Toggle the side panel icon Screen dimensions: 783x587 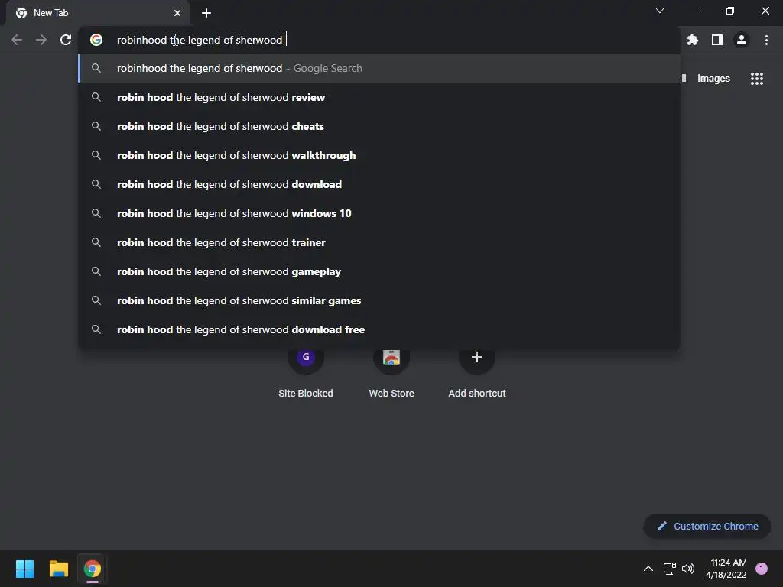tap(717, 40)
